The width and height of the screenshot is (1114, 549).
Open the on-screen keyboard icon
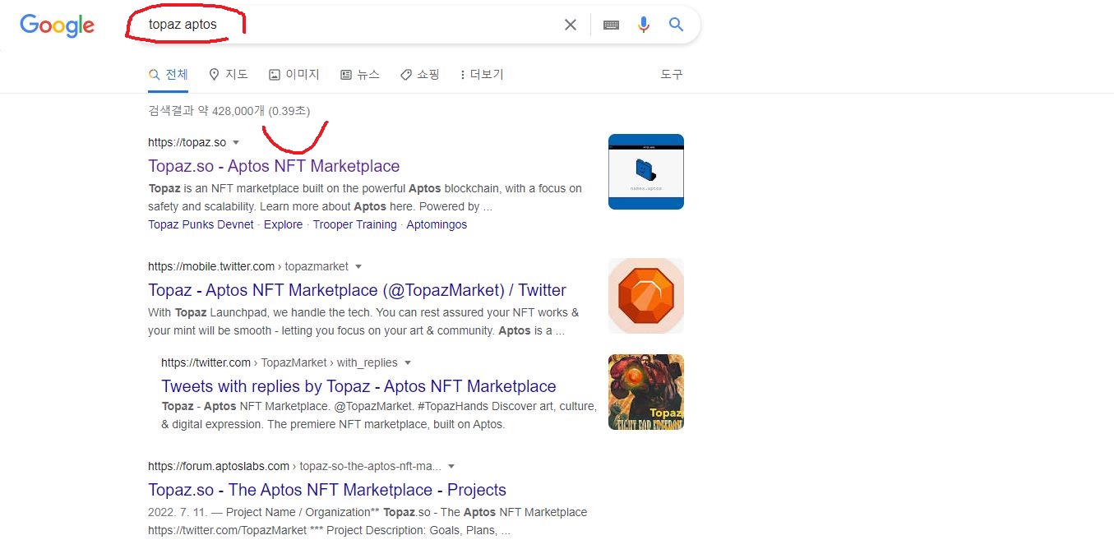pyautogui.click(x=611, y=25)
